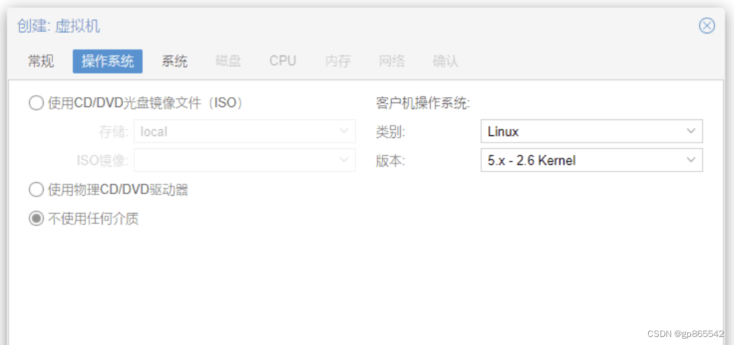The width and height of the screenshot is (734, 345).
Task: Close the create virtual machine dialog
Action: [x=706, y=26]
